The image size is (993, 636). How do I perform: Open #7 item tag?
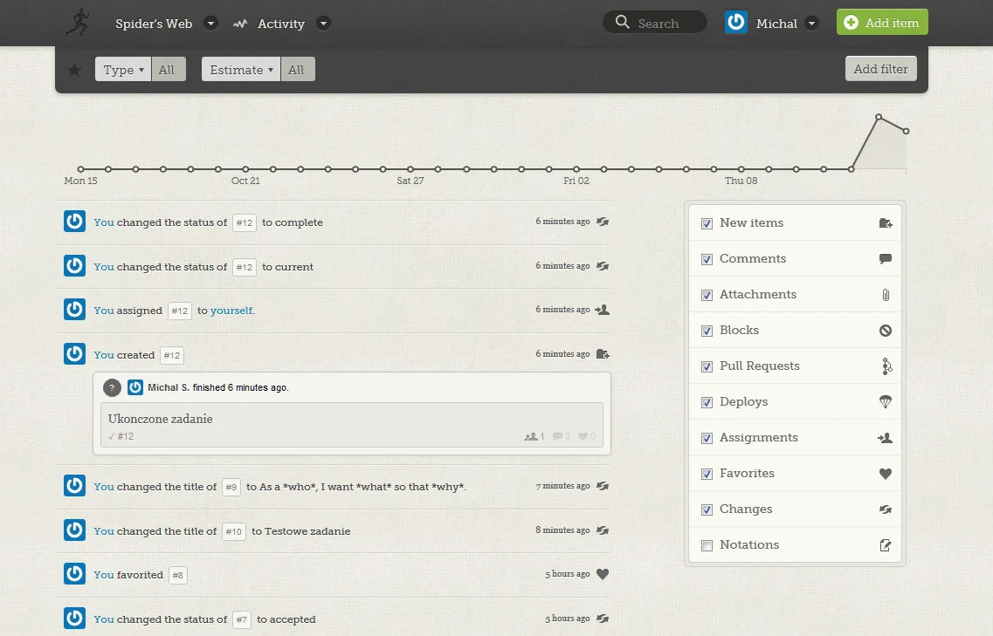click(x=241, y=619)
